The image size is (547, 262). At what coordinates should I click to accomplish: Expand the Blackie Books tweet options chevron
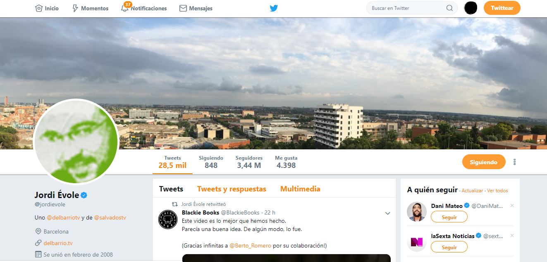tap(387, 213)
